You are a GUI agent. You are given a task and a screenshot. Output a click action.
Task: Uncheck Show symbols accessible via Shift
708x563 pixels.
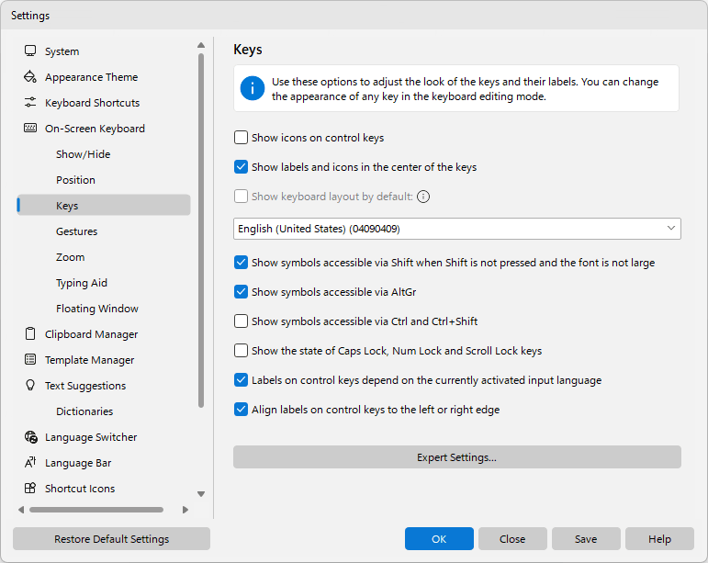[x=242, y=263]
